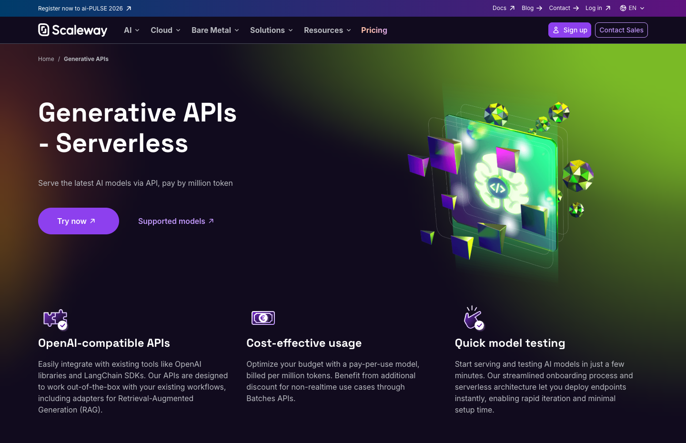
Task: Click the Scaleway logo
Action: 73,30
